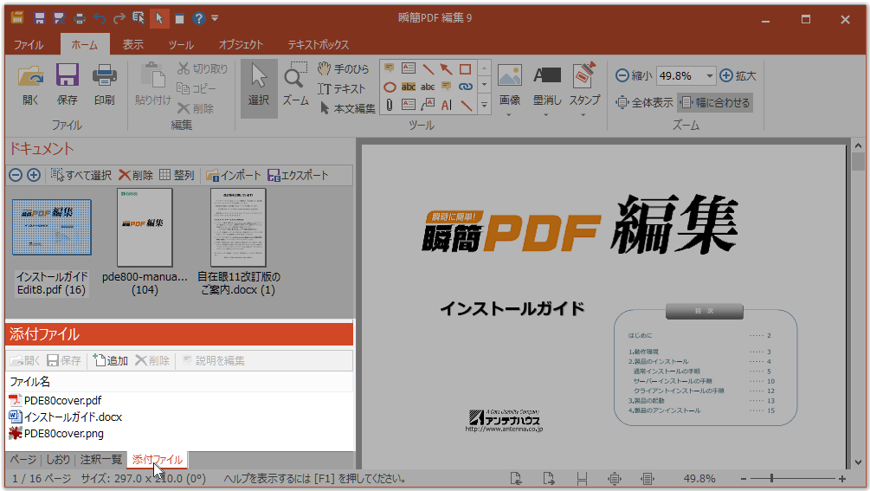Select the Body edit (本文編集) tool
This screenshot has height=491, width=870.
[347, 108]
